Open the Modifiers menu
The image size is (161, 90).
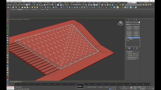(34, 2)
